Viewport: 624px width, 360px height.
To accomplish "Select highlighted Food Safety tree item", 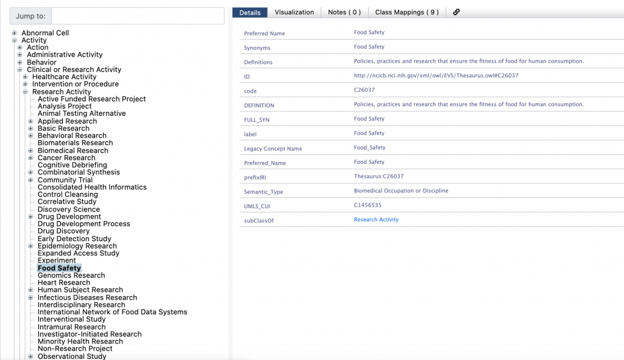I will click(59, 268).
